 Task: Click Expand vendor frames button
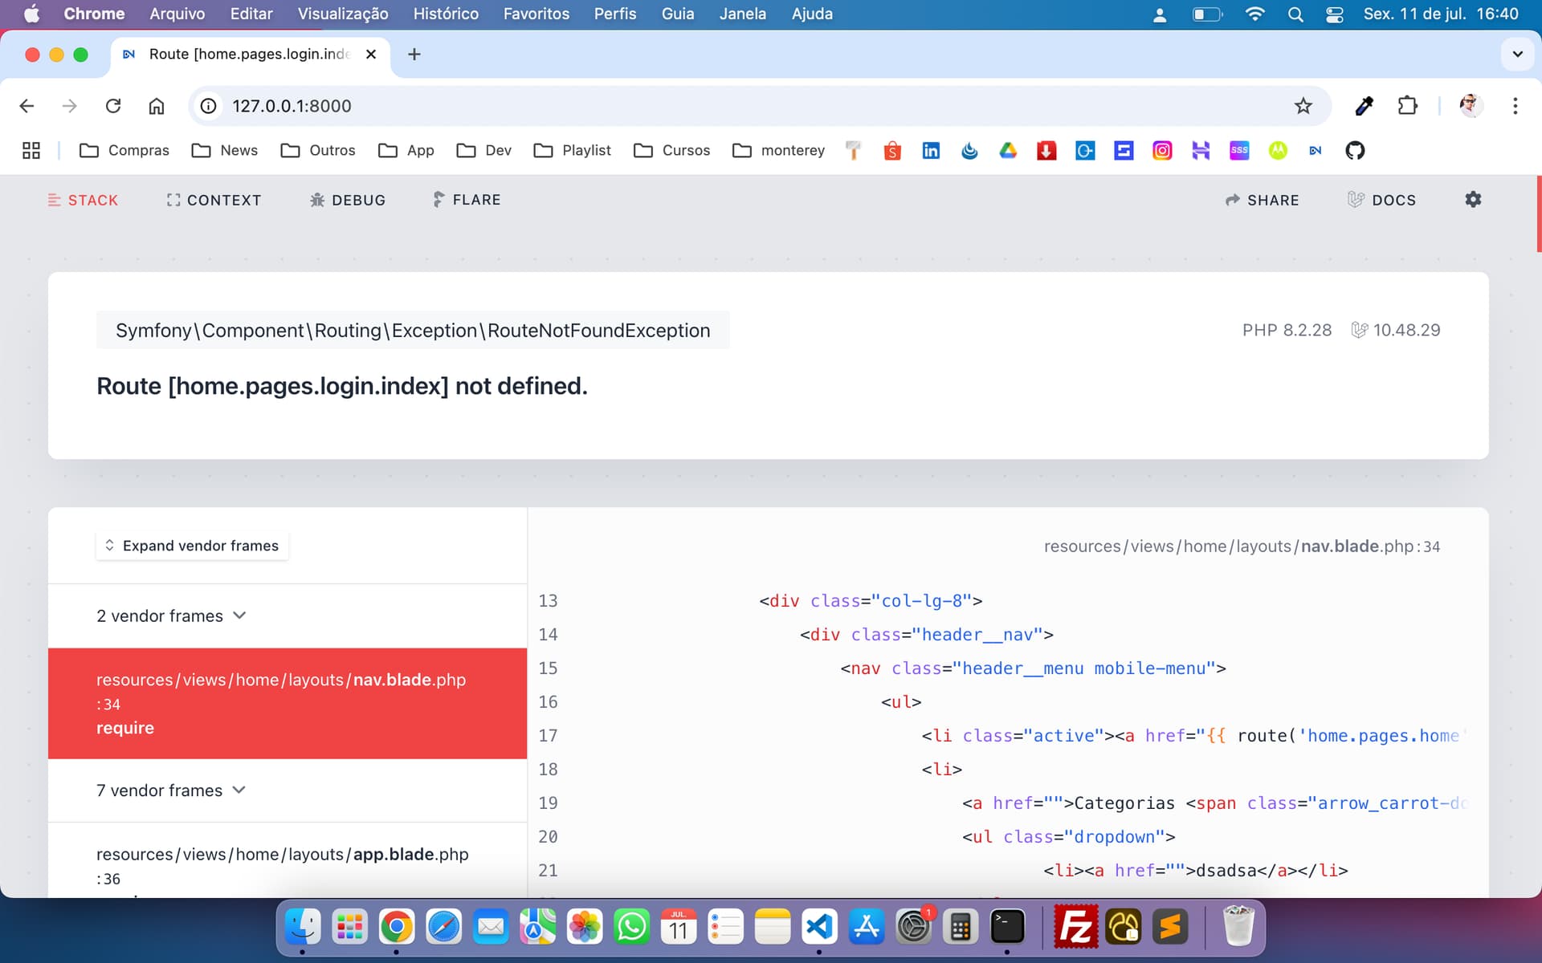[x=192, y=546]
